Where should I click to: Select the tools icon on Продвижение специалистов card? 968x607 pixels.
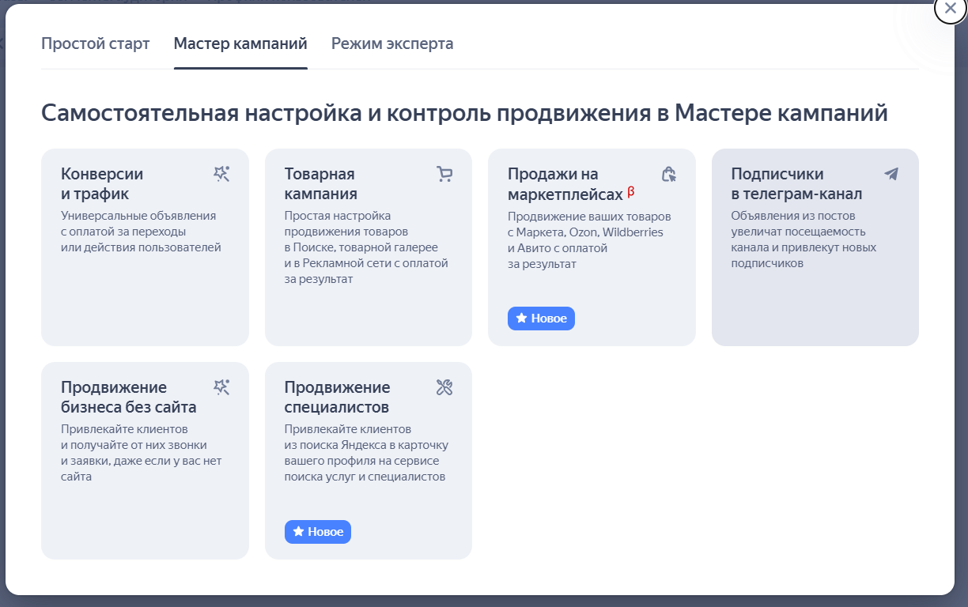click(x=445, y=387)
